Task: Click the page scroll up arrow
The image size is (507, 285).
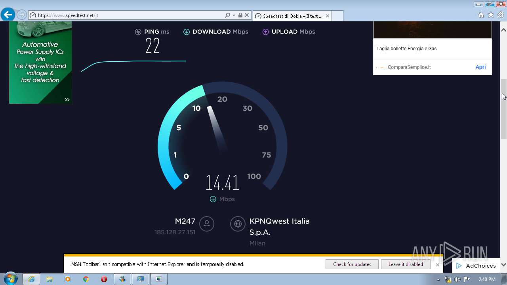Action: click(x=504, y=30)
